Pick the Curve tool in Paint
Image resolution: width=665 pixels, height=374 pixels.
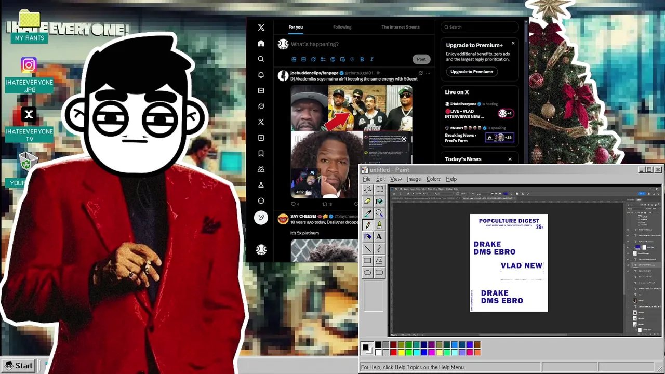[x=379, y=249]
